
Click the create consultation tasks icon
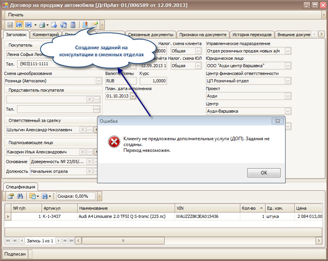94,25
